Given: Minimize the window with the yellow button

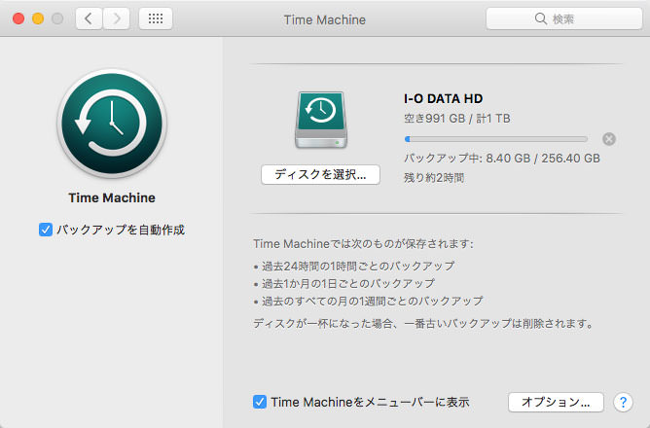Looking at the screenshot, I should pyautogui.click(x=39, y=18).
